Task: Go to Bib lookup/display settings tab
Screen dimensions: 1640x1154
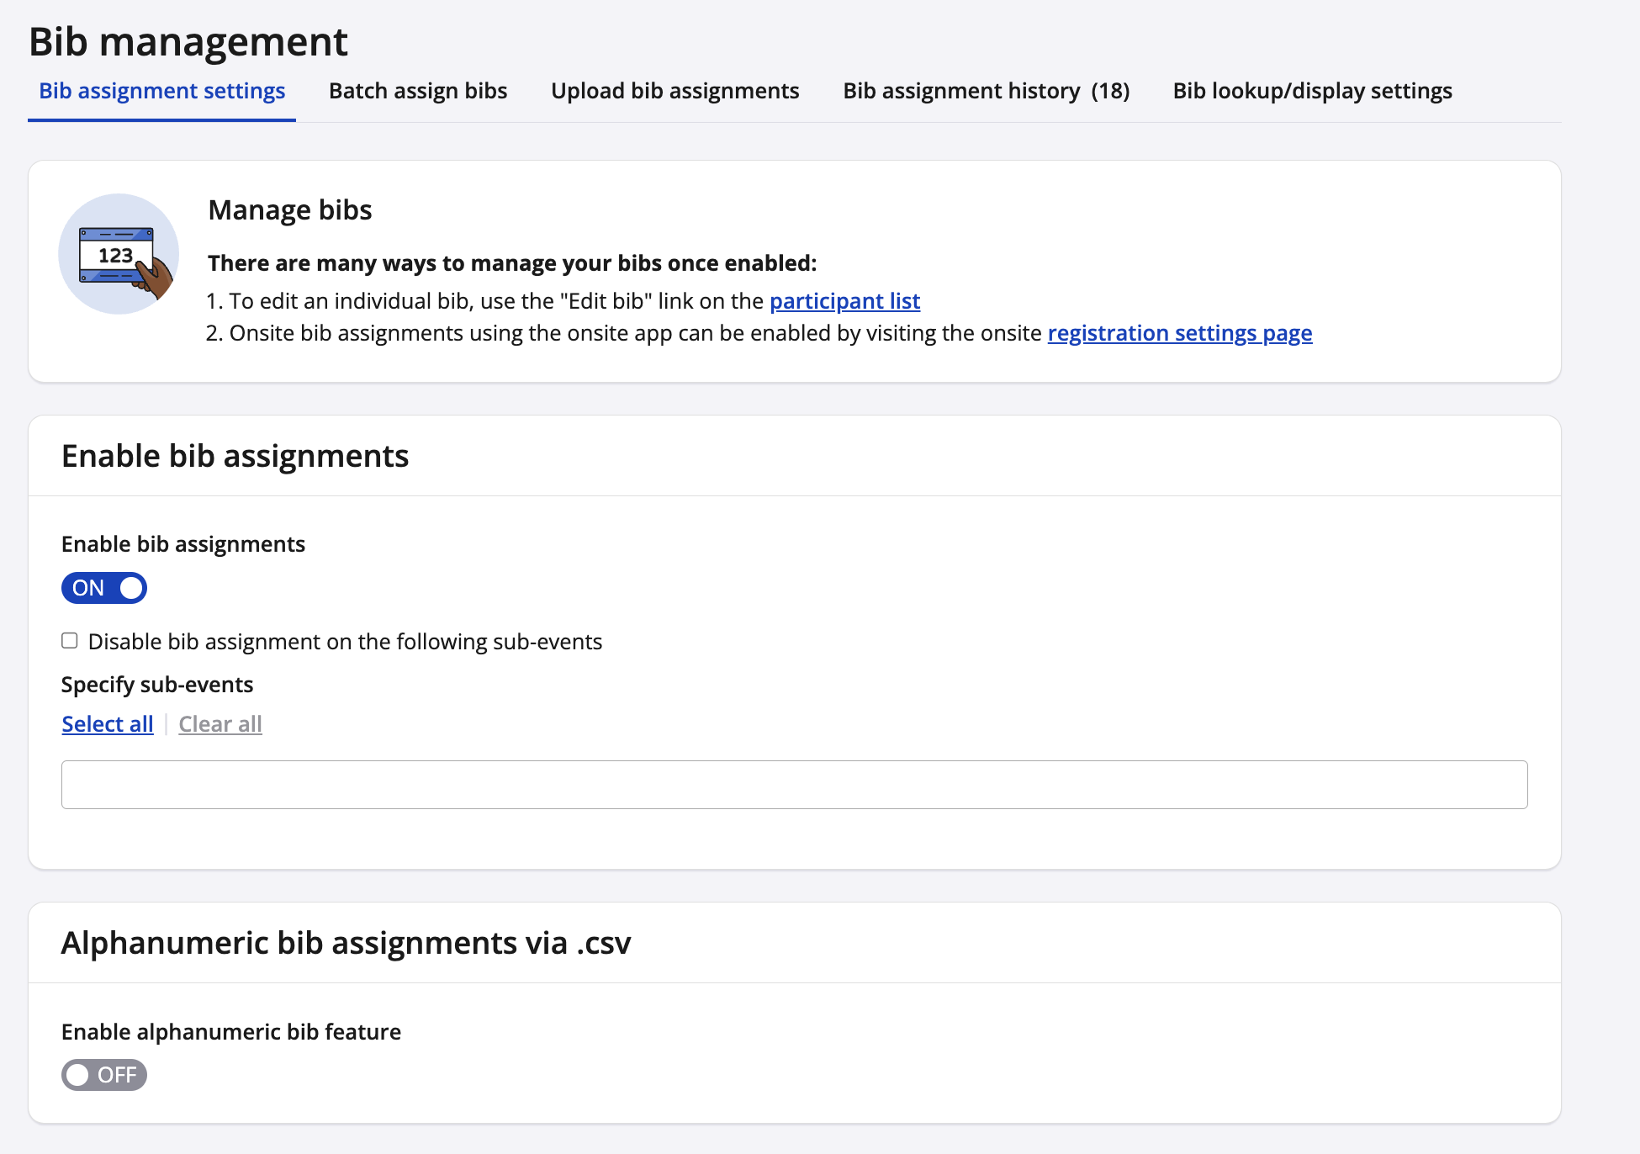Action: coord(1312,91)
